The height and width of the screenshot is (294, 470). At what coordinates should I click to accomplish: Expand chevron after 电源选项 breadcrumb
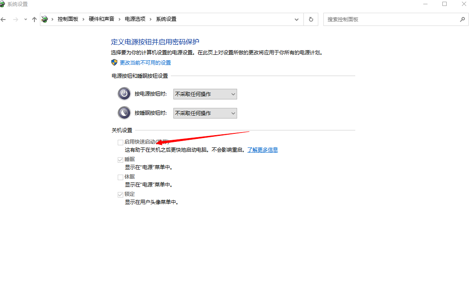[x=150, y=19]
